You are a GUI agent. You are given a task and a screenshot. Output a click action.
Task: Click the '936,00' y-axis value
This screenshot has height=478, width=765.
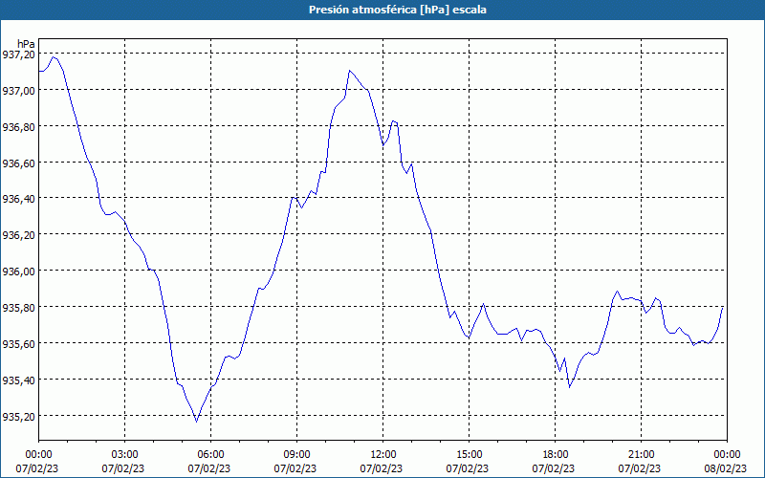(x=18, y=271)
